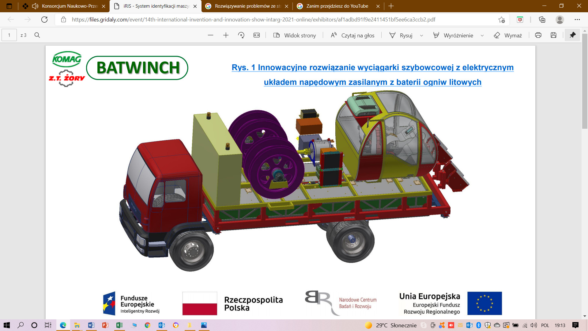Edit the page number field
Viewport: 588px width, 331px height.
[x=9, y=35]
